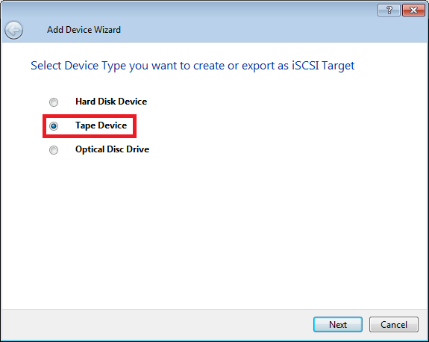Screen dimensions: 429x342
Task: Pick the Optical Disc Drive radio button
Action: pyautogui.click(x=54, y=150)
